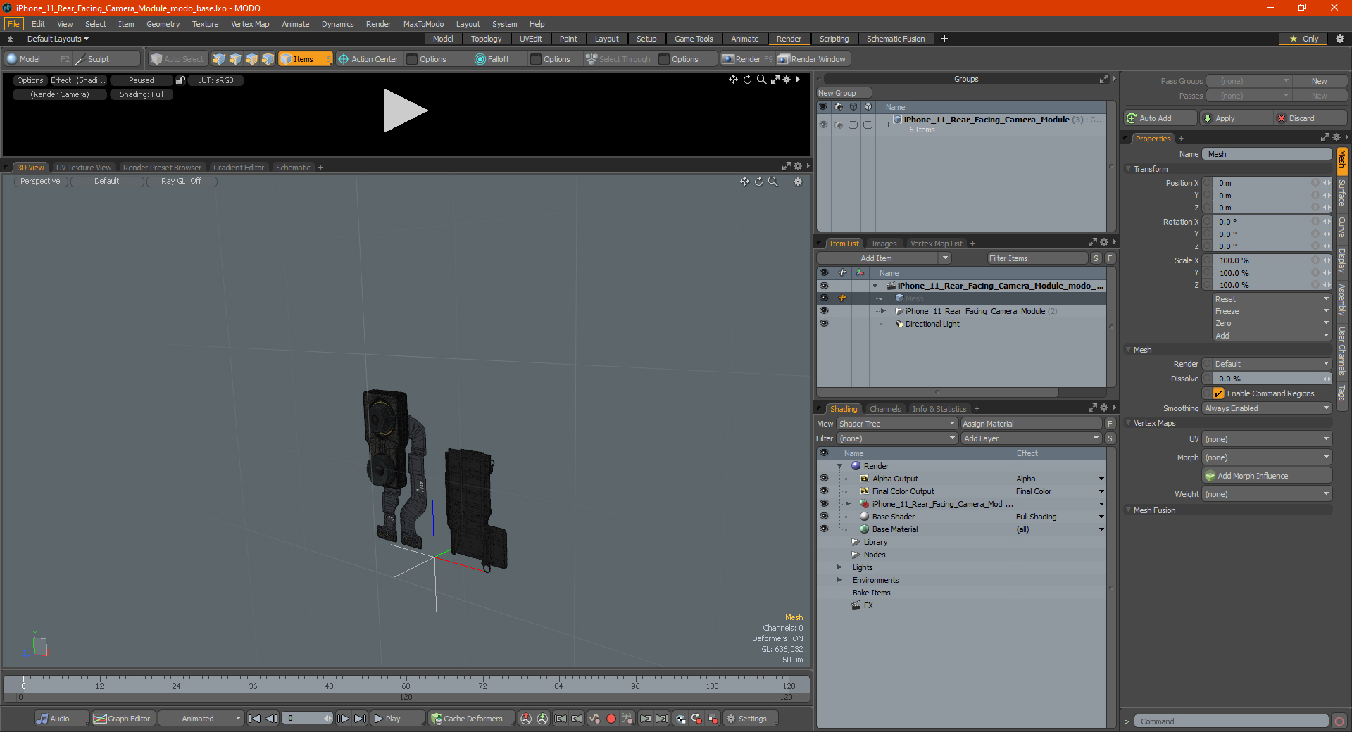Toggle visibility of Final Color Output layer
The image size is (1352, 732).
[824, 491]
